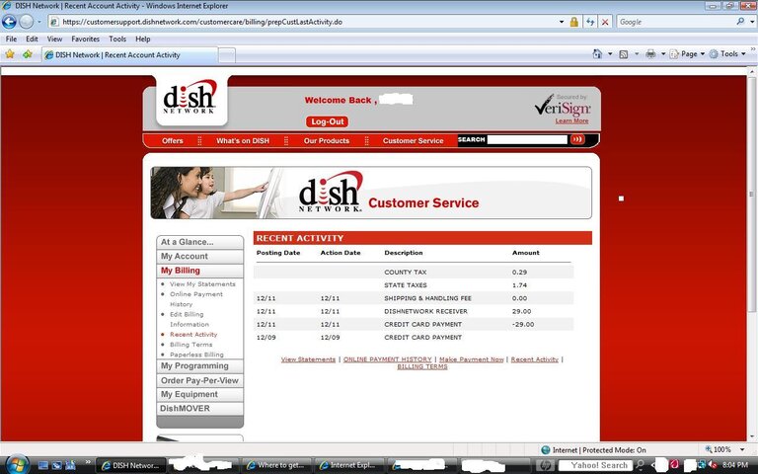Click the DISH Network logo at top
Image resolution: width=758 pixels, height=474 pixels.
[x=190, y=97]
